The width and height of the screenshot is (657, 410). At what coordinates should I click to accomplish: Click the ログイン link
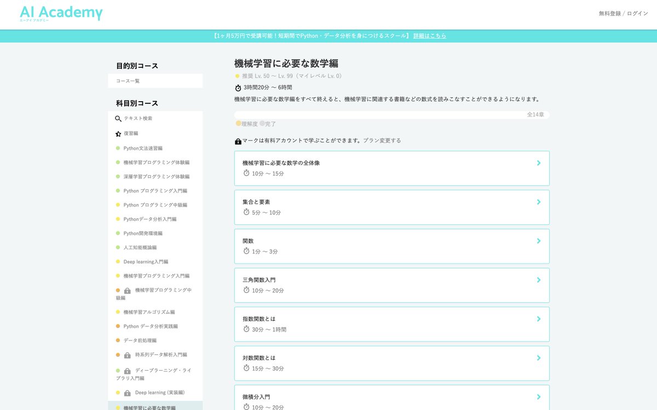(x=637, y=14)
